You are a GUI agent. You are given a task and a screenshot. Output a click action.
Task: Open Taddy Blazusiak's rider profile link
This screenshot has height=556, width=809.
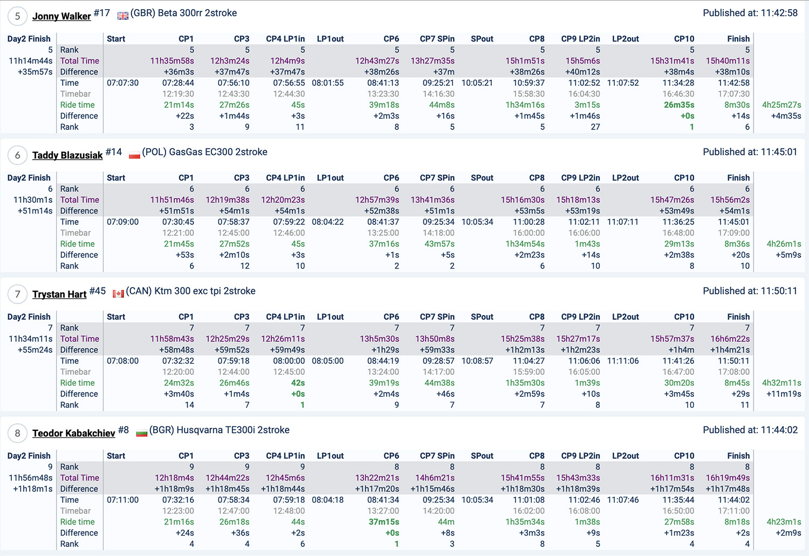coord(67,155)
